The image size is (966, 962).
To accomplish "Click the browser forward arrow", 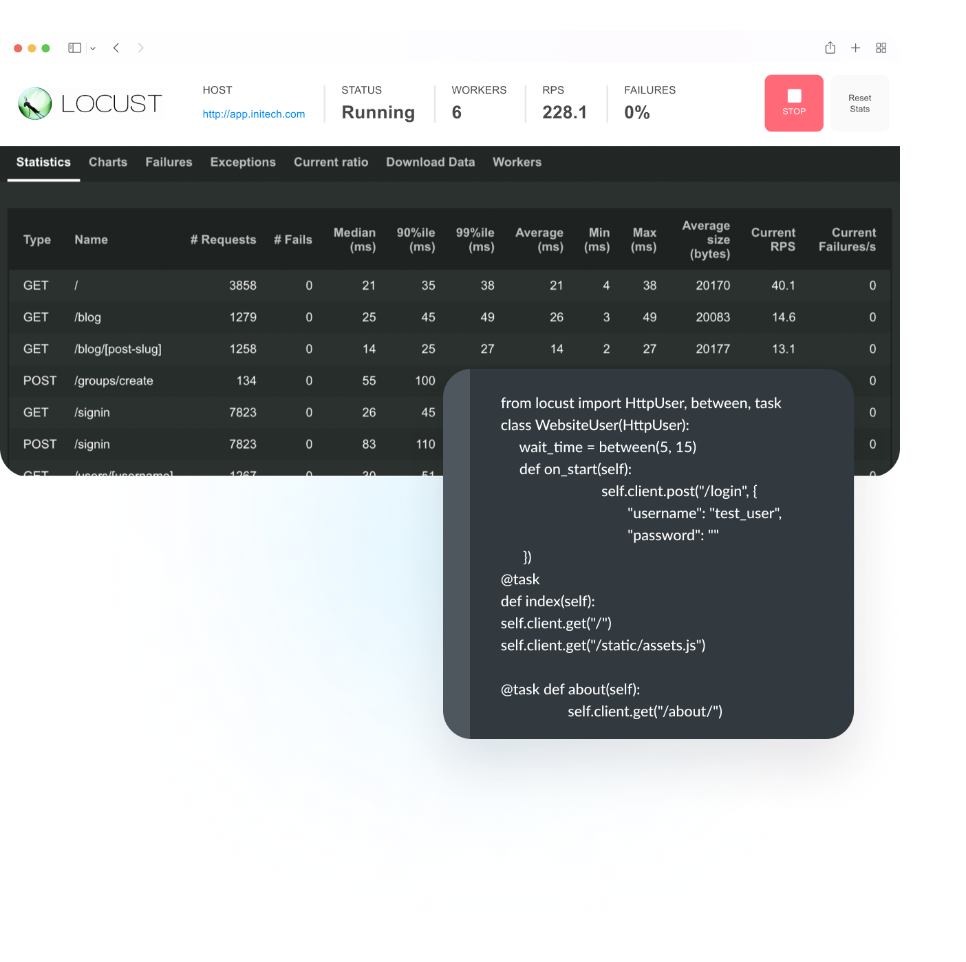I will 140,48.
